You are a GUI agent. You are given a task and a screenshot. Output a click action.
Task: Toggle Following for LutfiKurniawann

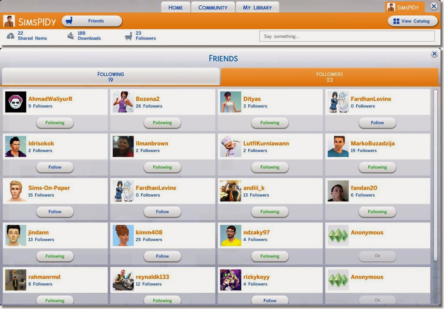(x=270, y=167)
